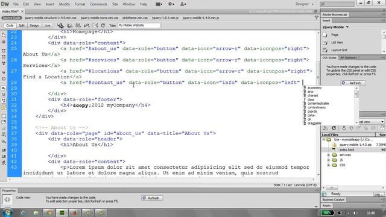Click the volume icon in system tray
386x217 pixels.
(355, 213)
